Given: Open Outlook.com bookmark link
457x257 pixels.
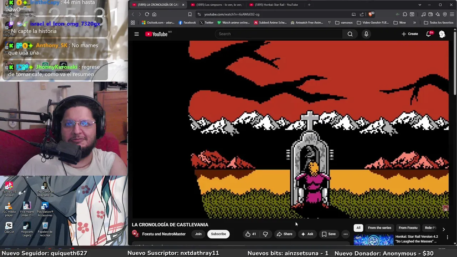Looking at the screenshot, I should click(x=158, y=22).
